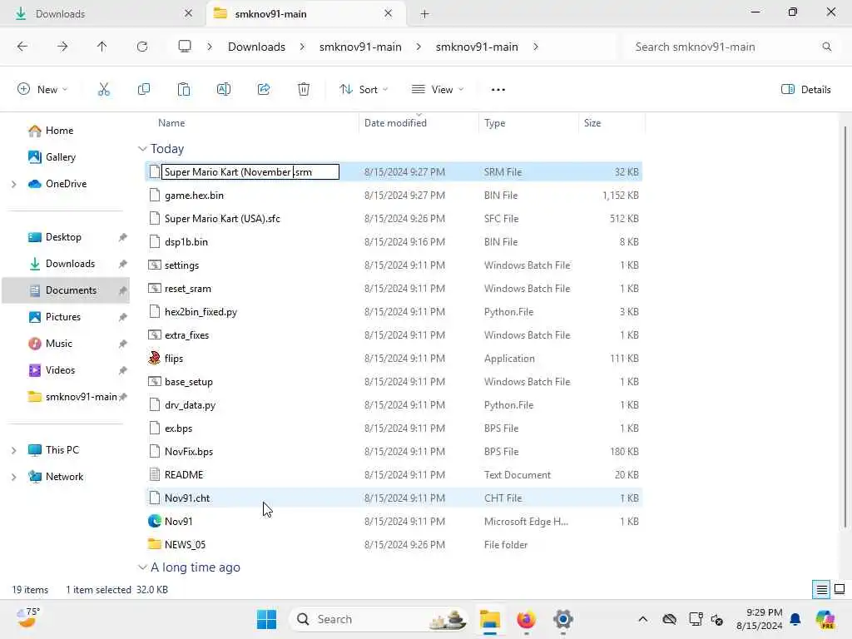This screenshot has width=852, height=639.
Task: Open Firefox from the taskbar
Action: pyautogui.click(x=526, y=619)
